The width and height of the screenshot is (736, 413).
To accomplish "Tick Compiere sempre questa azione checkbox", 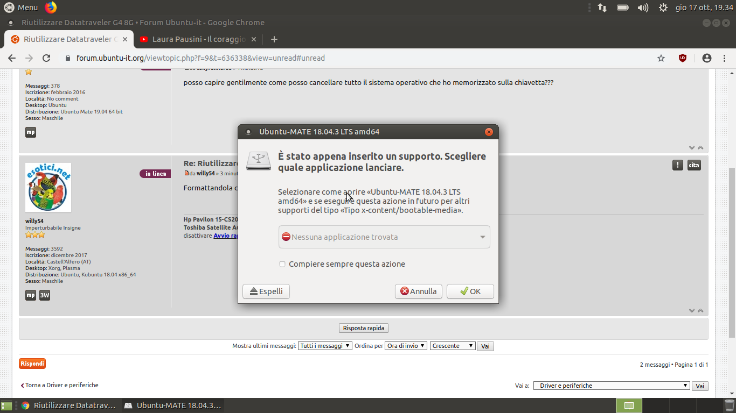I will pos(282,264).
